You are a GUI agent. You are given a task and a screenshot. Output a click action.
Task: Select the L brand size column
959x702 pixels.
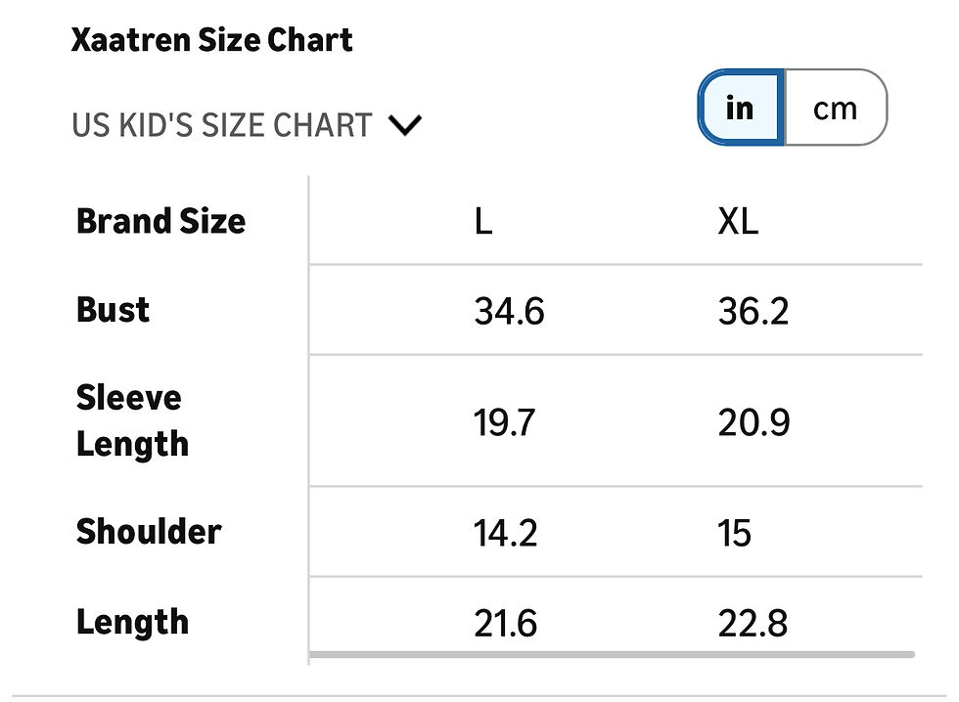coord(482,222)
